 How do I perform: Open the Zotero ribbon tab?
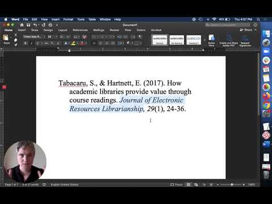[x=141, y=30]
